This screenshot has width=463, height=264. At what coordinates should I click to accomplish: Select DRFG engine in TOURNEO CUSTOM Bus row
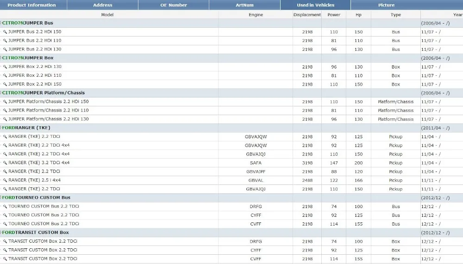point(256,207)
